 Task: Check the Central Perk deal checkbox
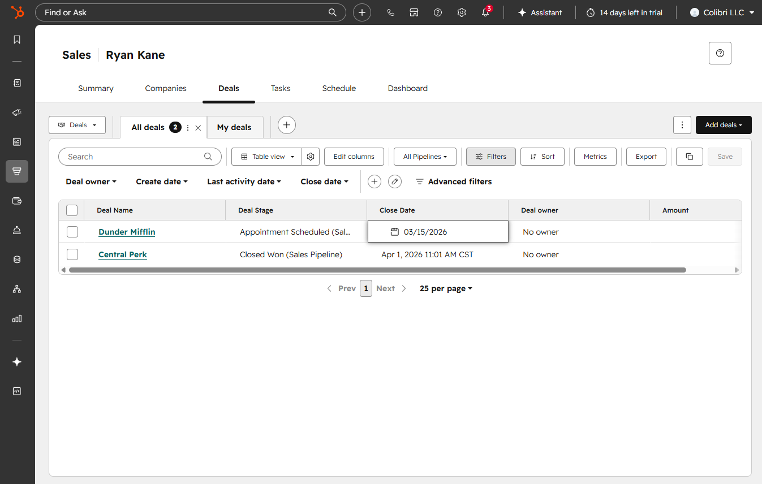pyautogui.click(x=72, y=254)
